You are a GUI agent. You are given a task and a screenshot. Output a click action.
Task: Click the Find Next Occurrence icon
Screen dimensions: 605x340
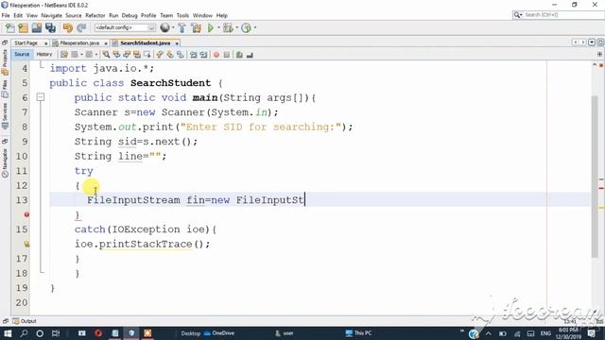coord(127,55)
